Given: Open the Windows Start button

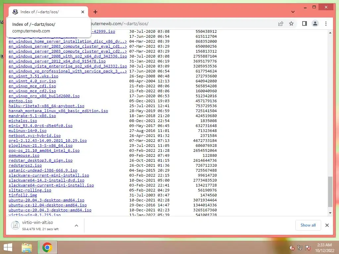Looking at the screenshot, I should (x=8, y=247).
